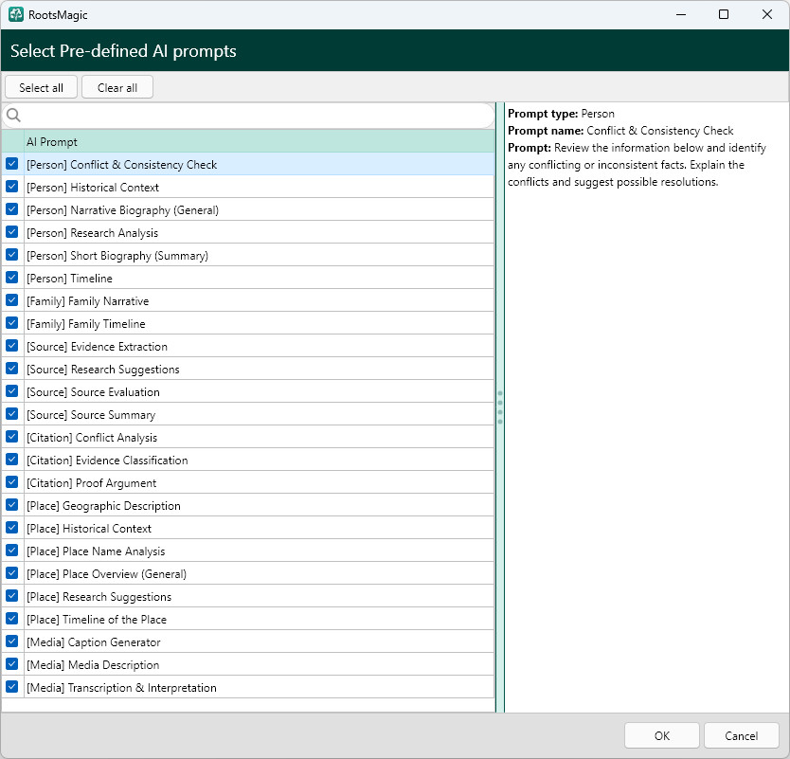Uncheck the Conflict & Consistency Check prompt
This screenshot has height=759, width=790.
coord(12,164)
